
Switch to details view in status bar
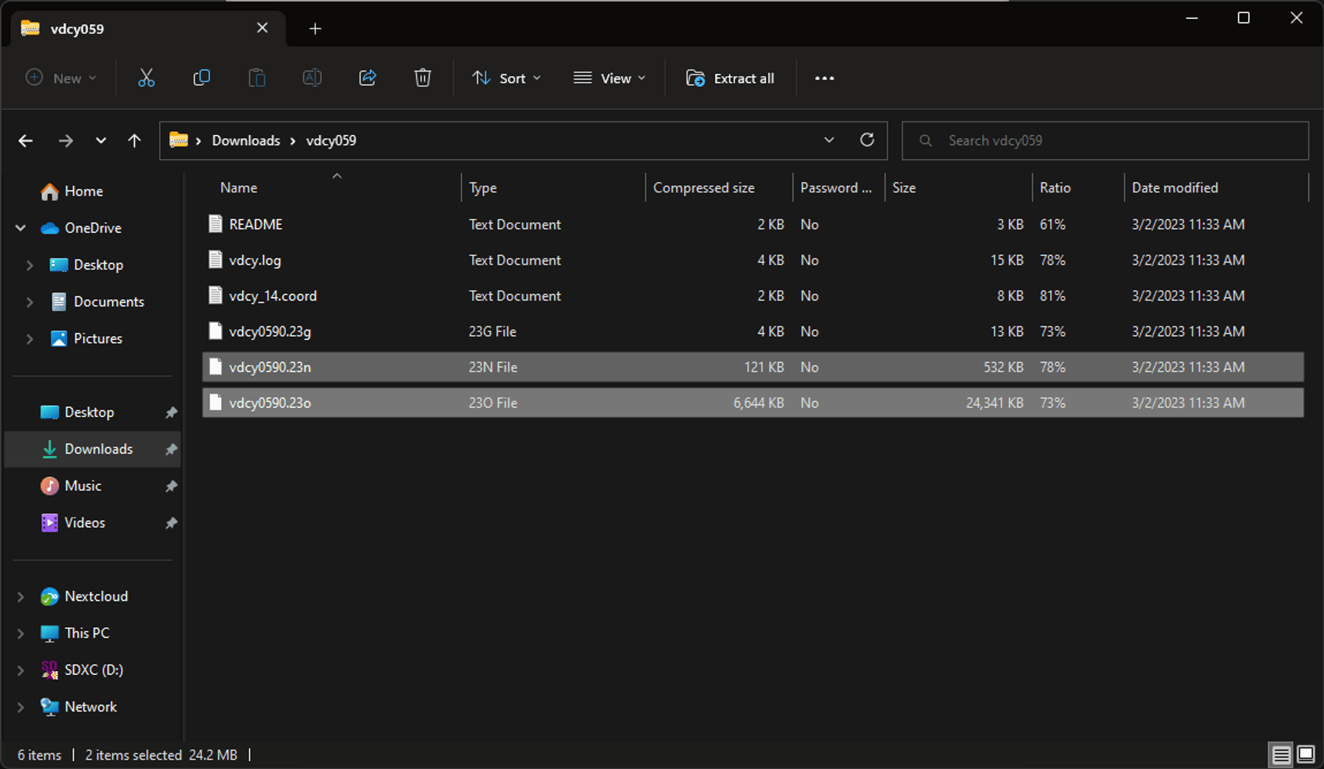pos(1280,754)
